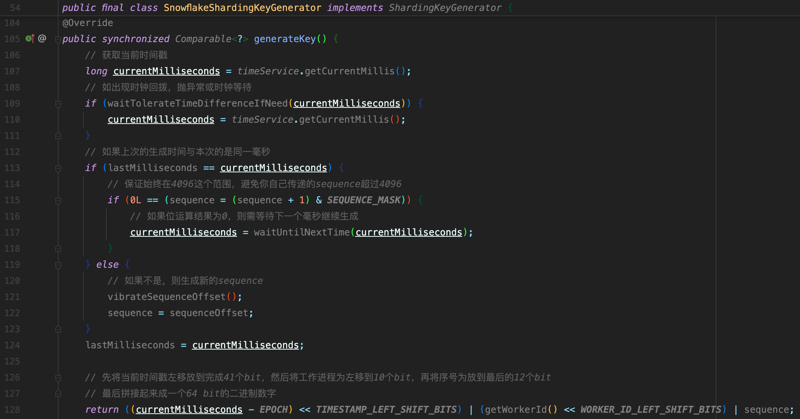800x419 pixels.
Task: Click the SEQUENCE_MASK constant
Action: point(364,200)
